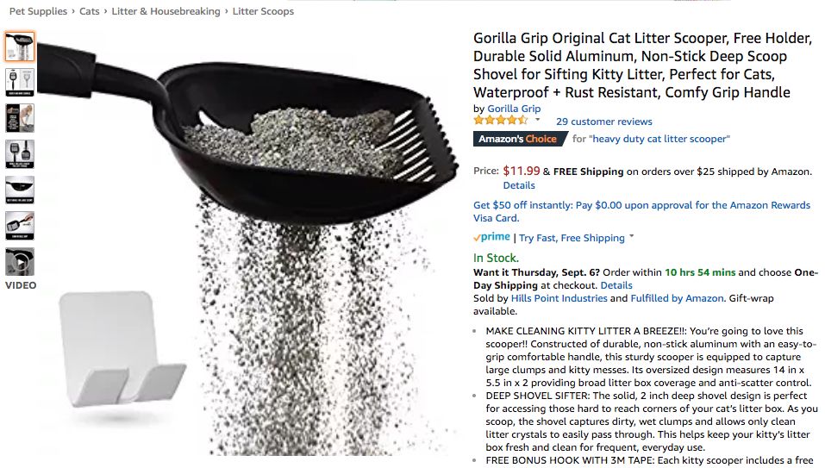
Task: Expand the star rating breakdown arrow
Action: 538,120
